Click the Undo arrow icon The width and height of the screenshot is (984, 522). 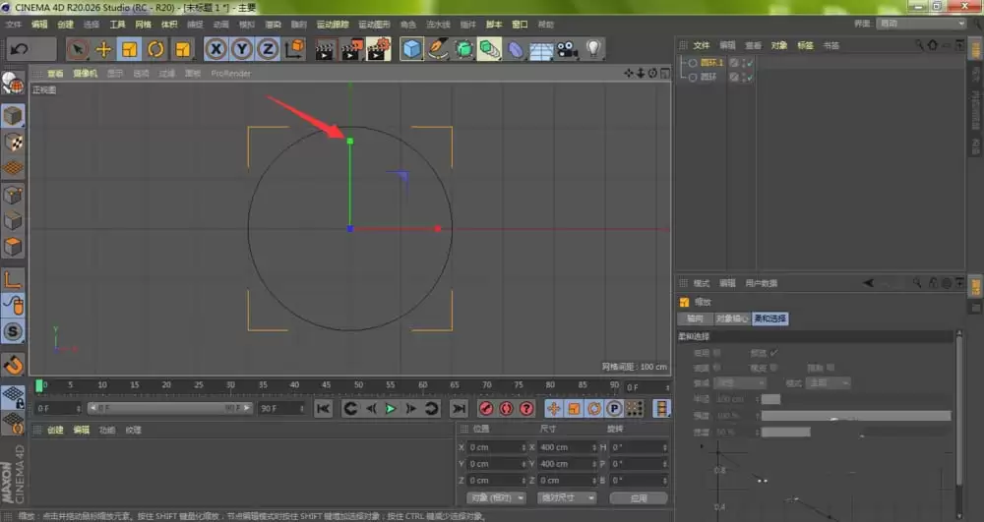tap(20, 48)
